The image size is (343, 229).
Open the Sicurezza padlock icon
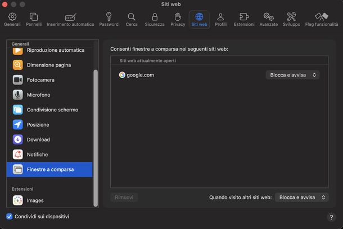155,17
